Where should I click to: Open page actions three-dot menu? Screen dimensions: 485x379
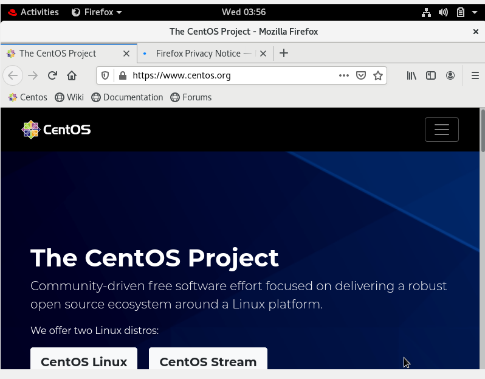click(x=343, y=75)
